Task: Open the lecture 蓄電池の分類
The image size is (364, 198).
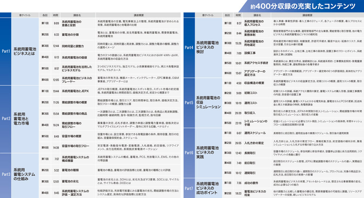Action: pyautogui.click(x=70, y=35)
